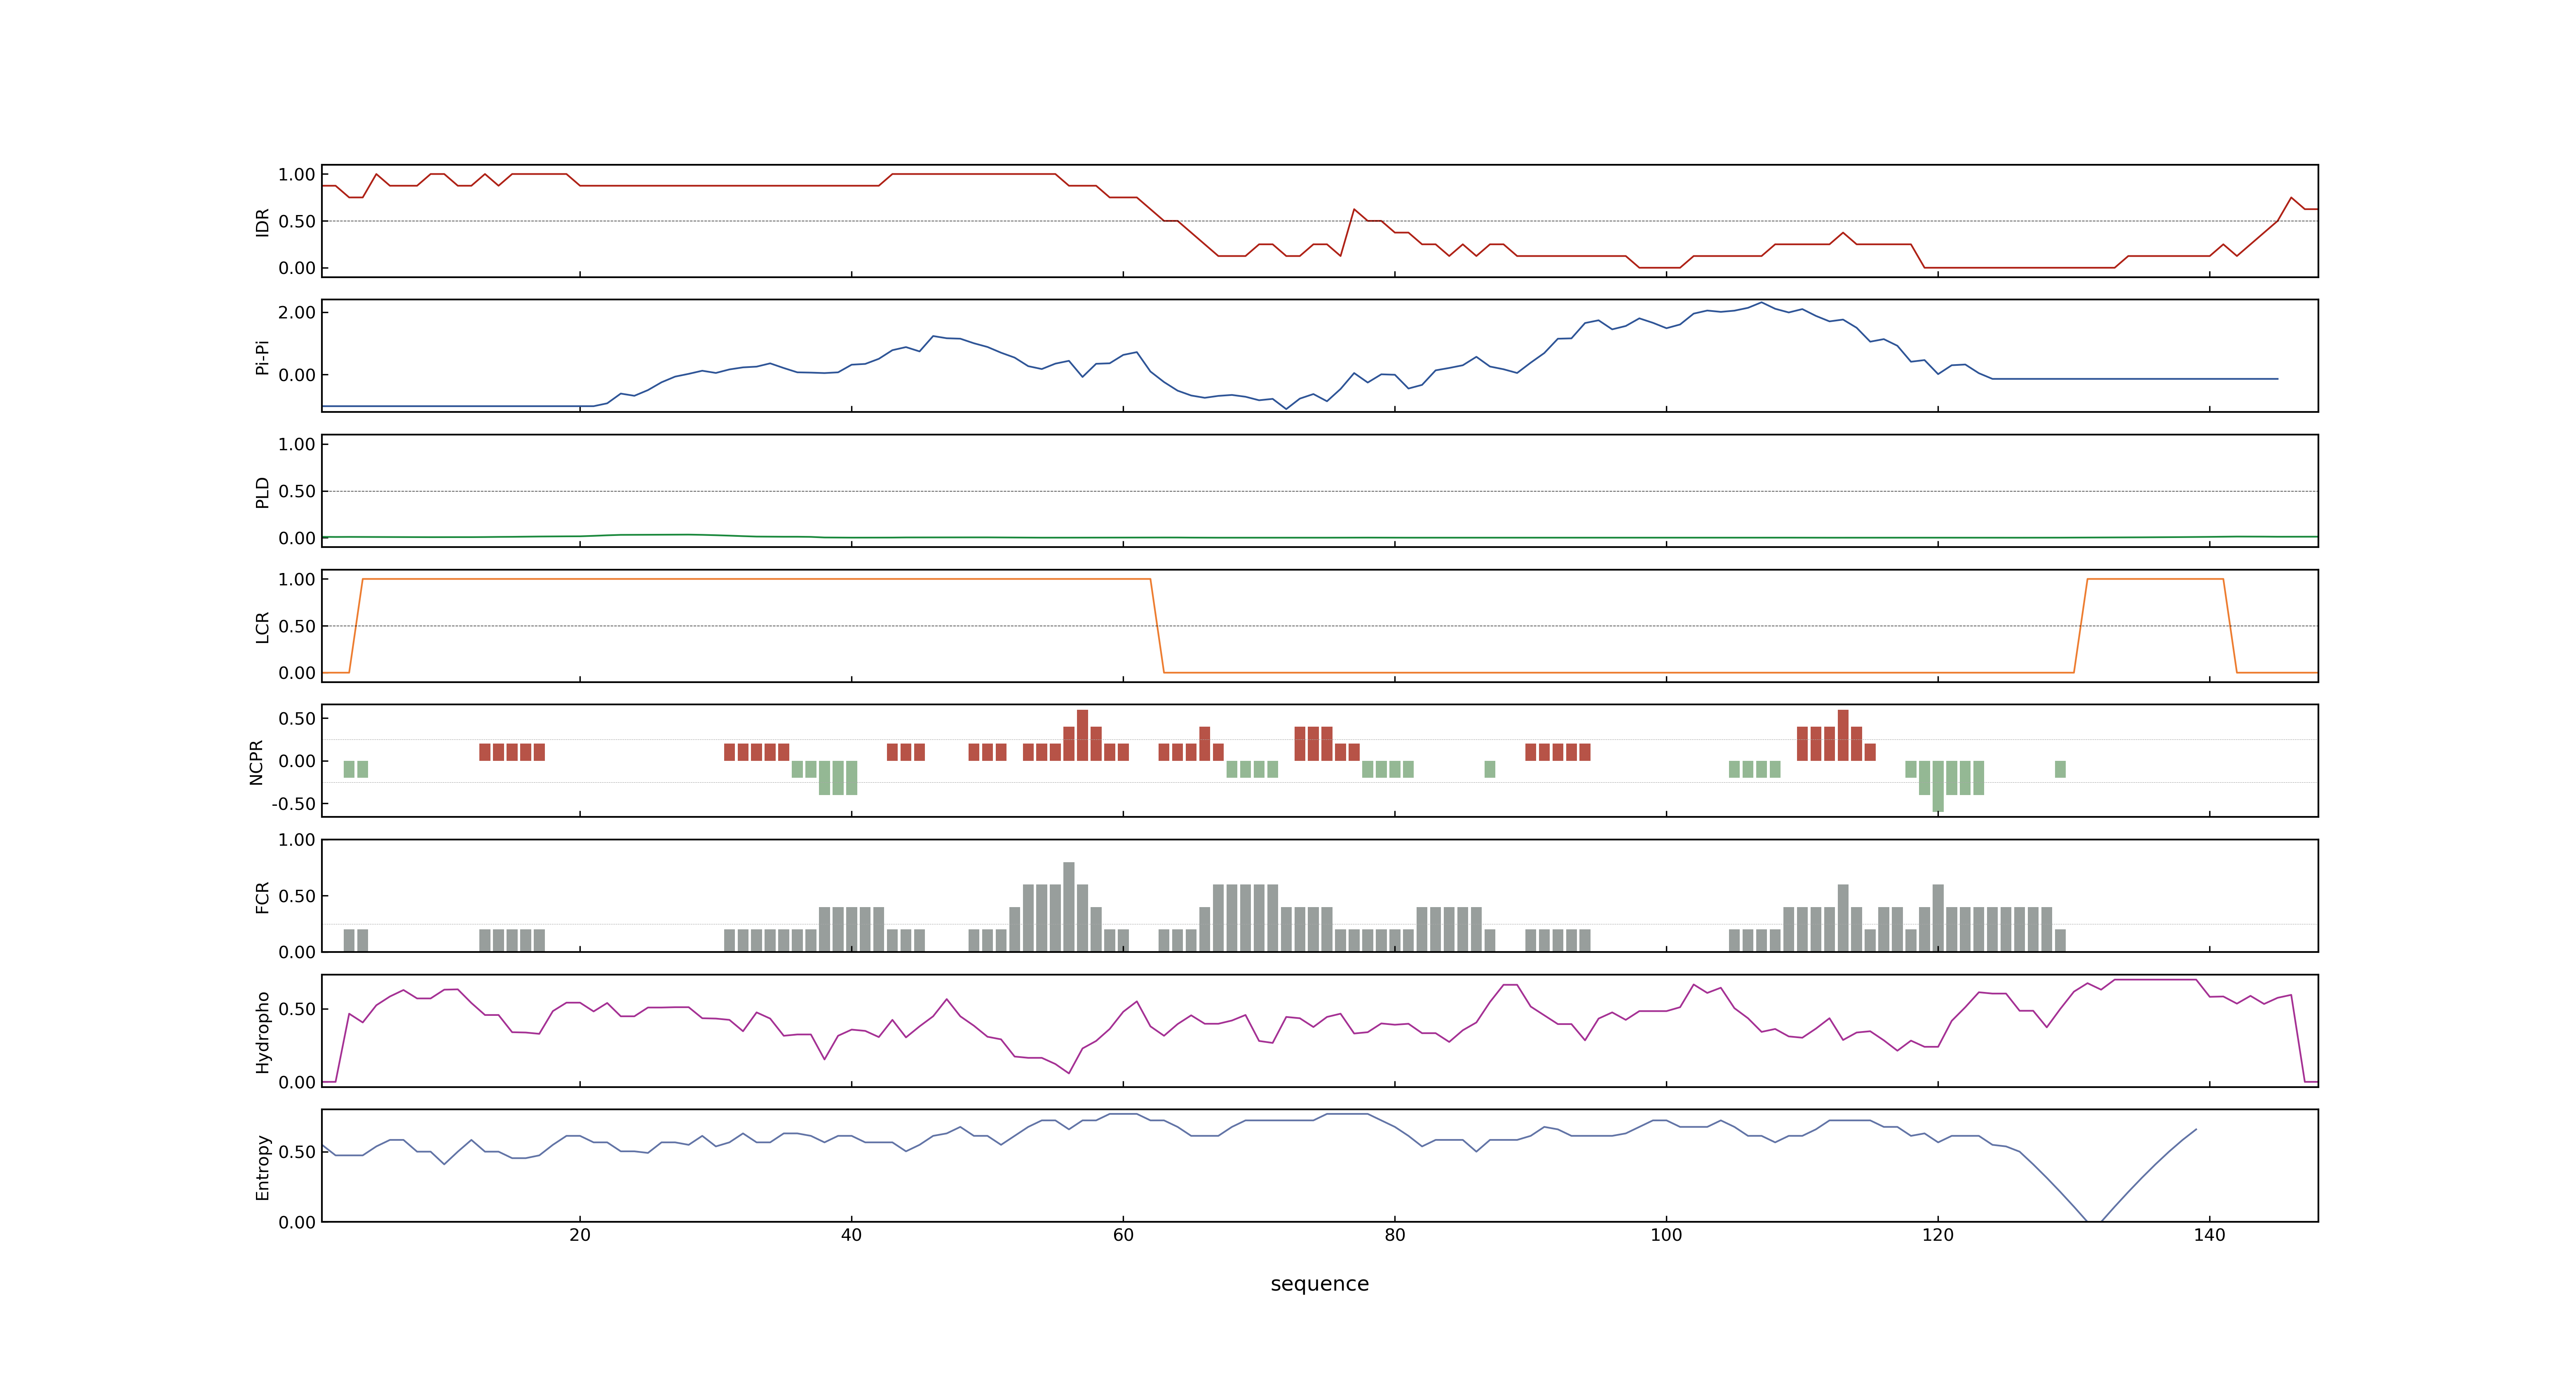Click the 0.00 tick of FCR panel
This screenshot has height=1373, width=2576.
coord(297,952)
